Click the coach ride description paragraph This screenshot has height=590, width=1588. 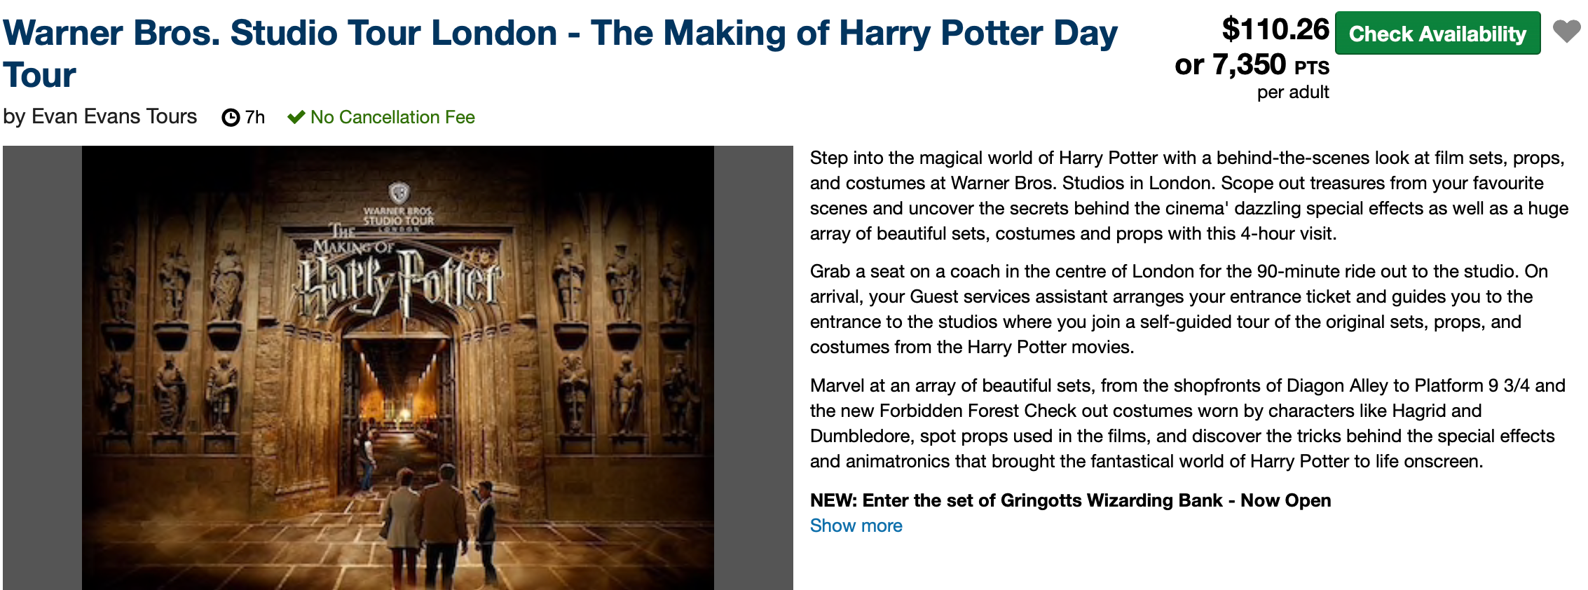[x=1179, y=309]
